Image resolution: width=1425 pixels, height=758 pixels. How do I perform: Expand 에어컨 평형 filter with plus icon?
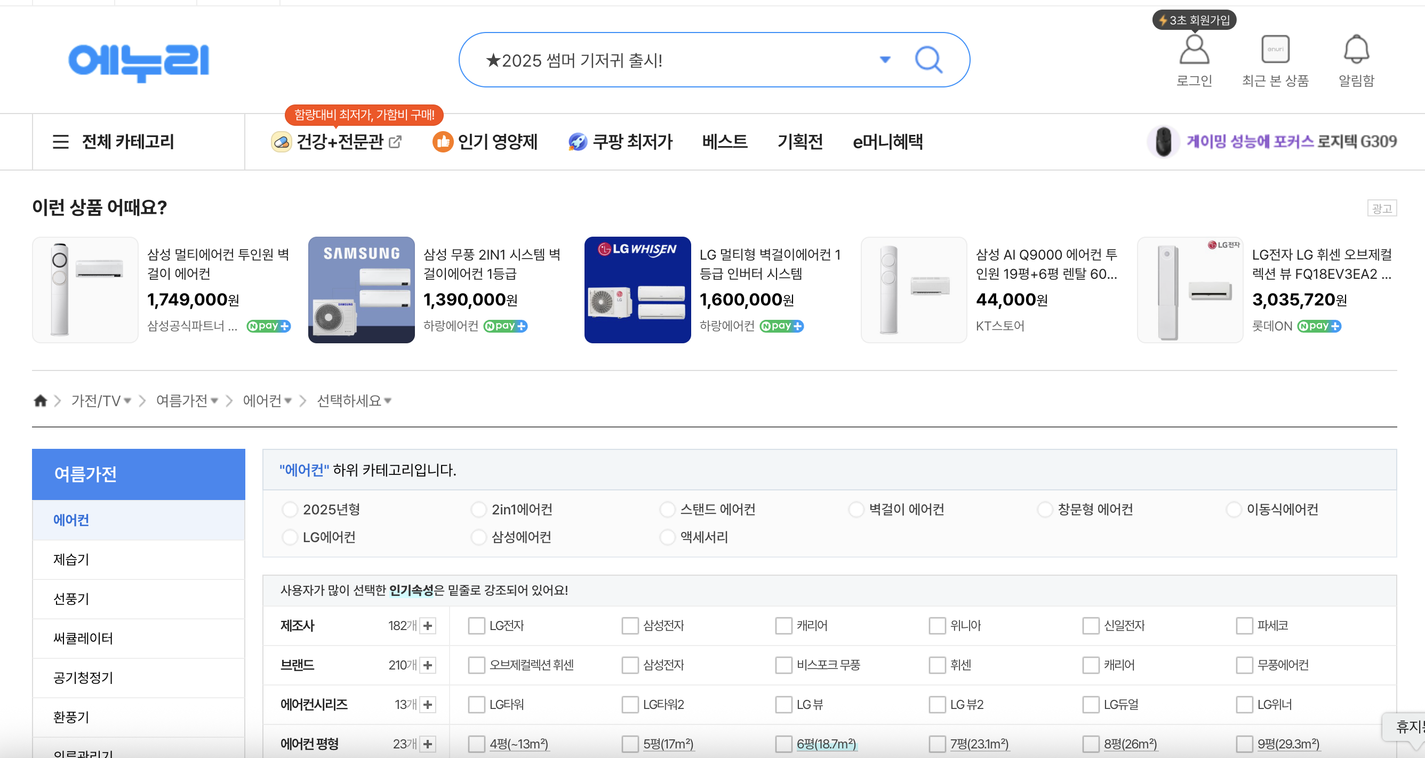pos(428,744)
